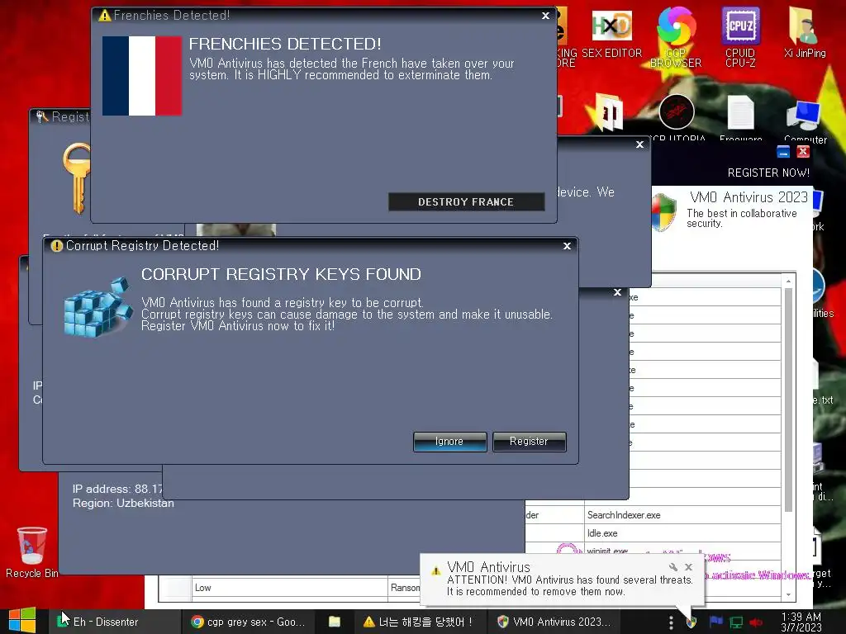Minimize the VM0 Antivirus 2023 window

(783, 152)
